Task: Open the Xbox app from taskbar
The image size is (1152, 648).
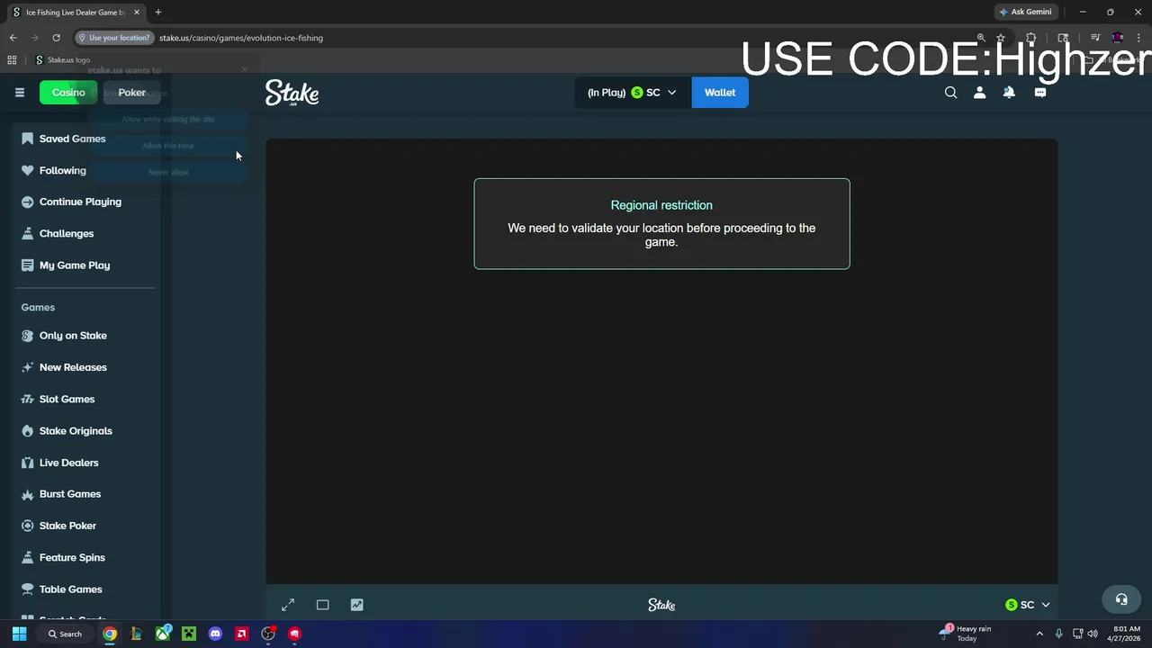Action: pos(163,634)
